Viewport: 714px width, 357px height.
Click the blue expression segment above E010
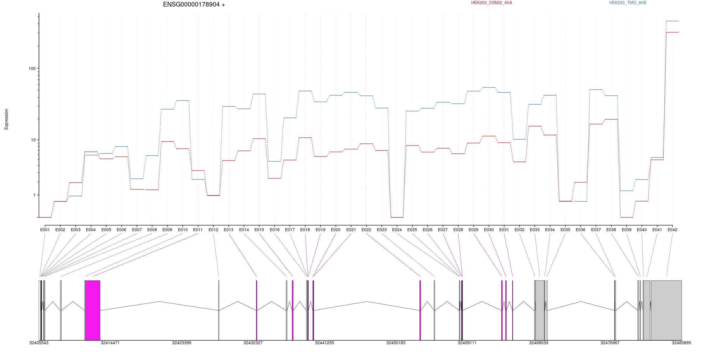[x=183, y=101]
